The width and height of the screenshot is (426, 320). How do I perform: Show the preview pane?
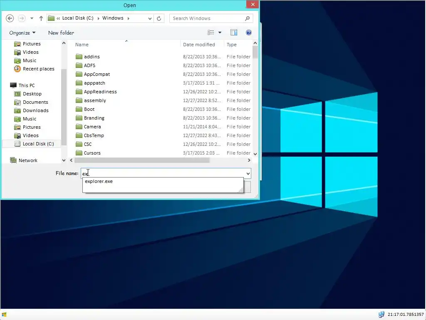click(234, 32)
